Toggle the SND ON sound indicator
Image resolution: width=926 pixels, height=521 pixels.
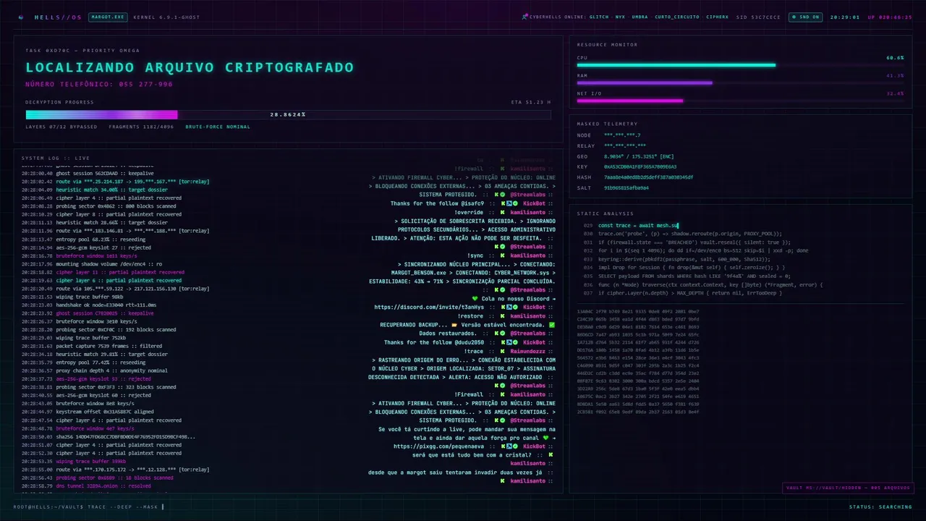point(805,17)
